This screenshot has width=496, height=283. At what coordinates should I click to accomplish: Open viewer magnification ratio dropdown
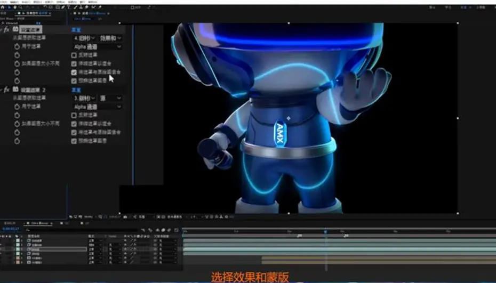coord(90,216)
